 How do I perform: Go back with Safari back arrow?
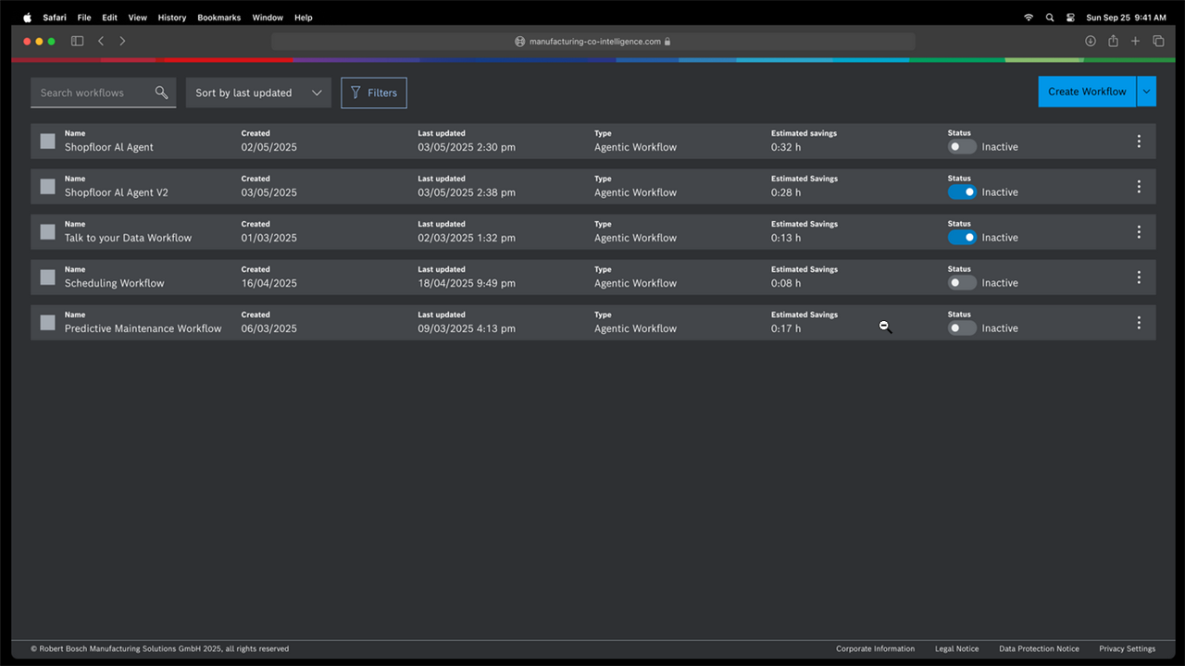tap(101, 41)
